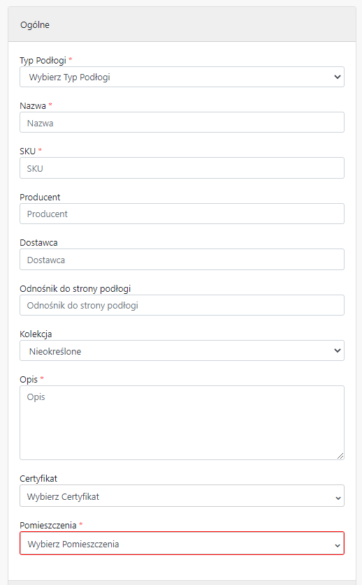Open the Wybierz Pomieszczenia dropdown
The height and width of the screenshot is (585, 362).
point(182,543)
